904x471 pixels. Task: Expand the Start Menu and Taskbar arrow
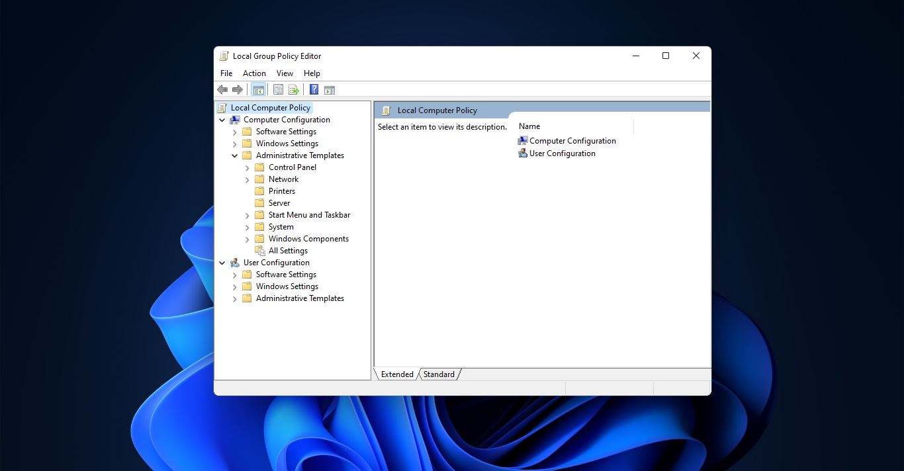pyautogui.click(x=248, y=215)
